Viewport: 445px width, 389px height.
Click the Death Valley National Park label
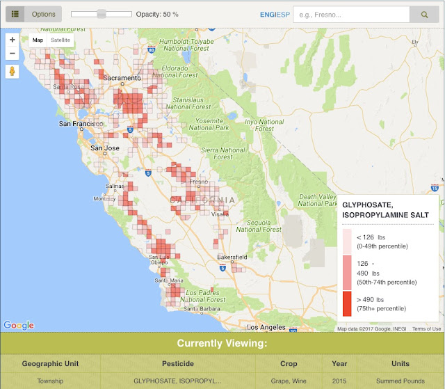[317, 200]
